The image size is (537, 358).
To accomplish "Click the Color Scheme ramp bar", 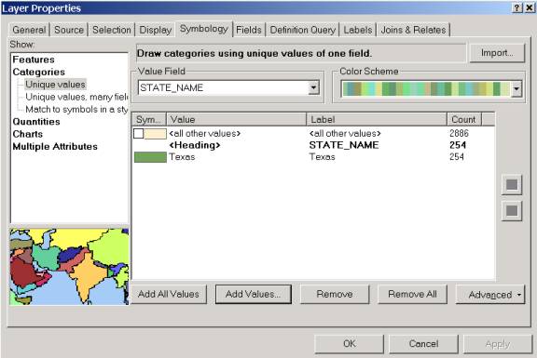I will pyautogui.click(x=426, y=89).
